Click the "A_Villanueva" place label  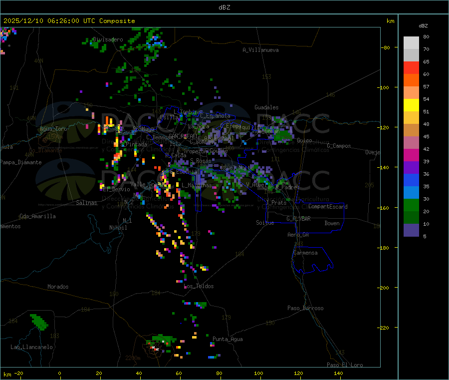point(260,50)
